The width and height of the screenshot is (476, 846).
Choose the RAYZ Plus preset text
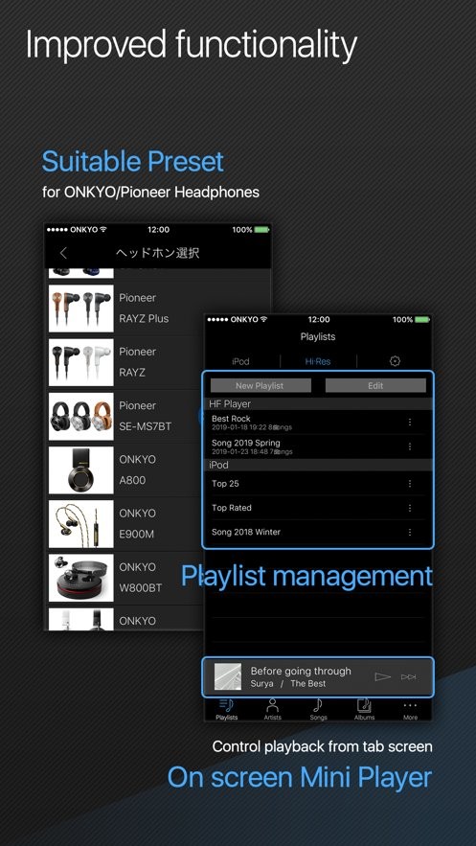(144, 318)
